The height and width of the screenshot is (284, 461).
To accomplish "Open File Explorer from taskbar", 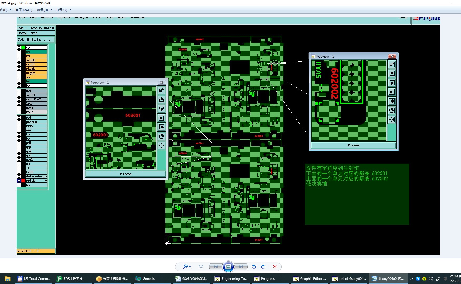I will pos(7,279).
